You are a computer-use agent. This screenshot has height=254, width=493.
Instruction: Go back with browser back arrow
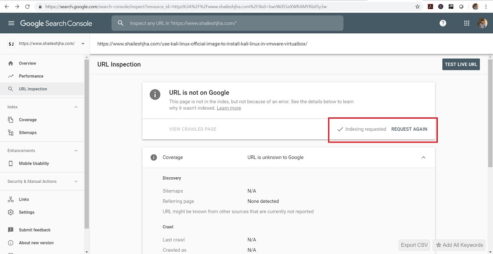(6, 6)
